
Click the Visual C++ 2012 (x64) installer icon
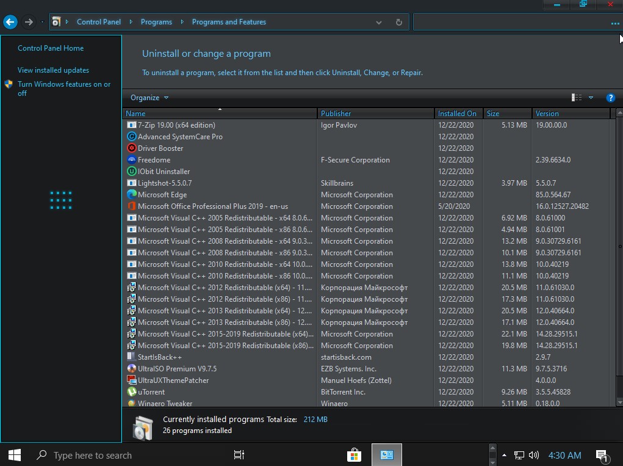tap(132, 288)
